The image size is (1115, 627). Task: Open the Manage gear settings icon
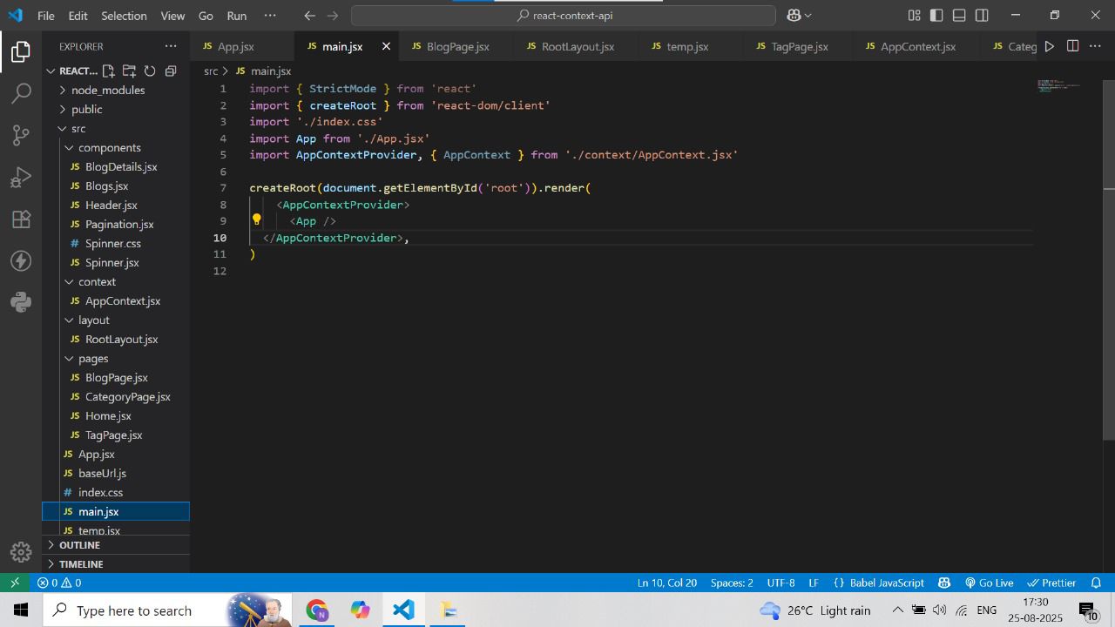[21, 552]
